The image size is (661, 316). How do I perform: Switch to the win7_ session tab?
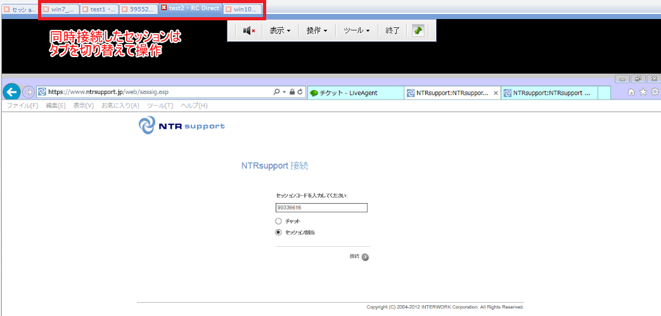pyautogui.click(x=60, y=10)
